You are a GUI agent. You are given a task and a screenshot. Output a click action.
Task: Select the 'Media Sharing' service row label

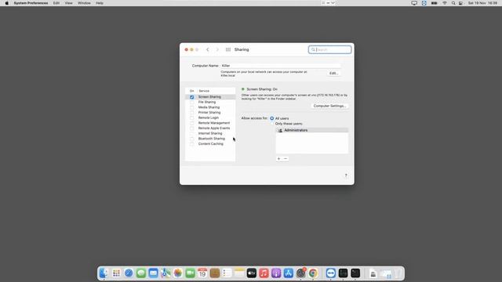[x=209, y=107]
